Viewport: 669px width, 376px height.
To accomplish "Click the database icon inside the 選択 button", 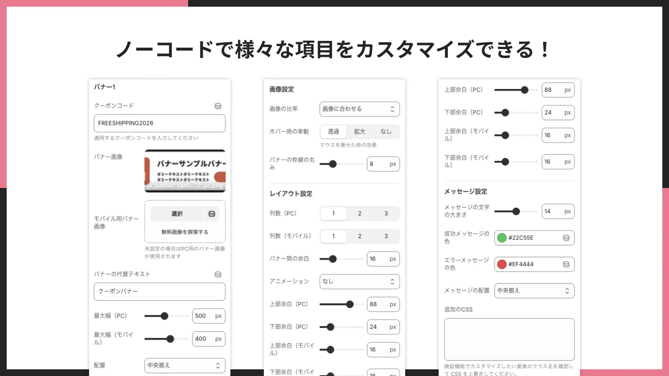I will coord(212,213).
